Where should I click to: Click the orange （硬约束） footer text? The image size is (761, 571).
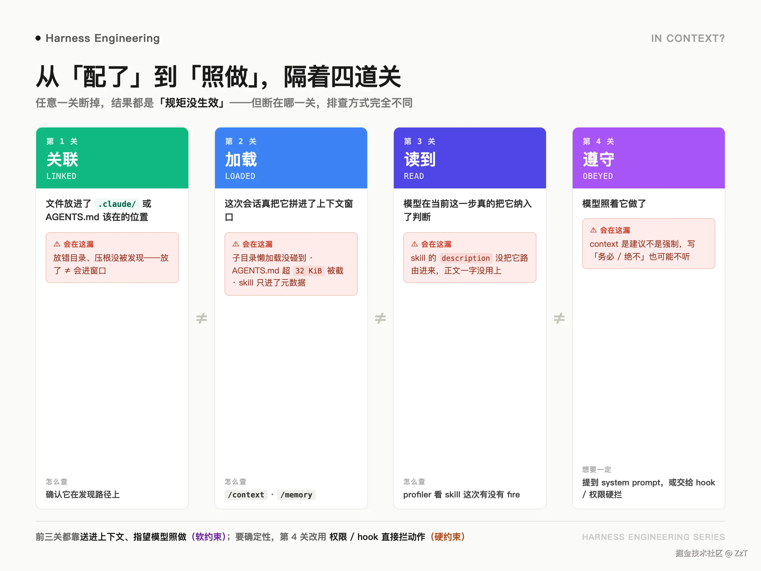[x=448, y=537]
